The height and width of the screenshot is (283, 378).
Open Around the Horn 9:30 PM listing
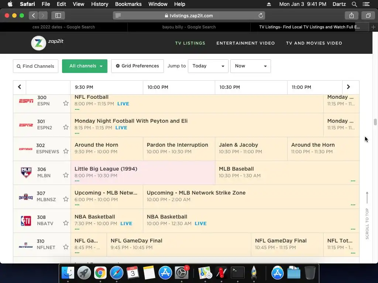pyautogui.click(x=107, y=149)
